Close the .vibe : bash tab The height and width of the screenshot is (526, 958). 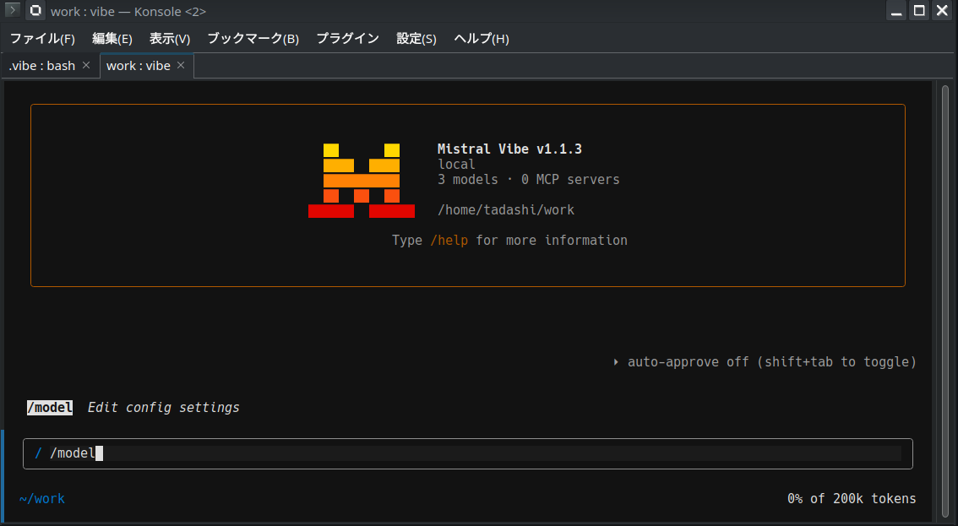point(86,65)
